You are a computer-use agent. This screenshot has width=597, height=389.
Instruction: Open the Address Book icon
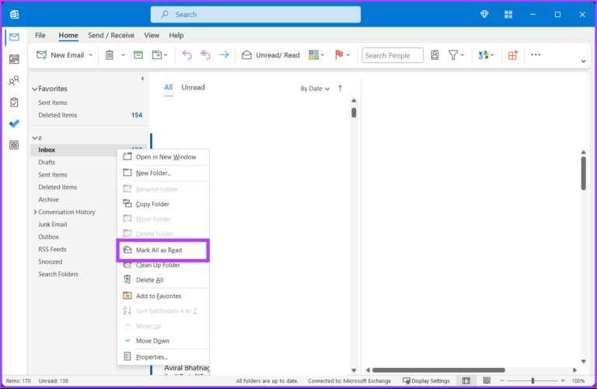click(435, 55)
